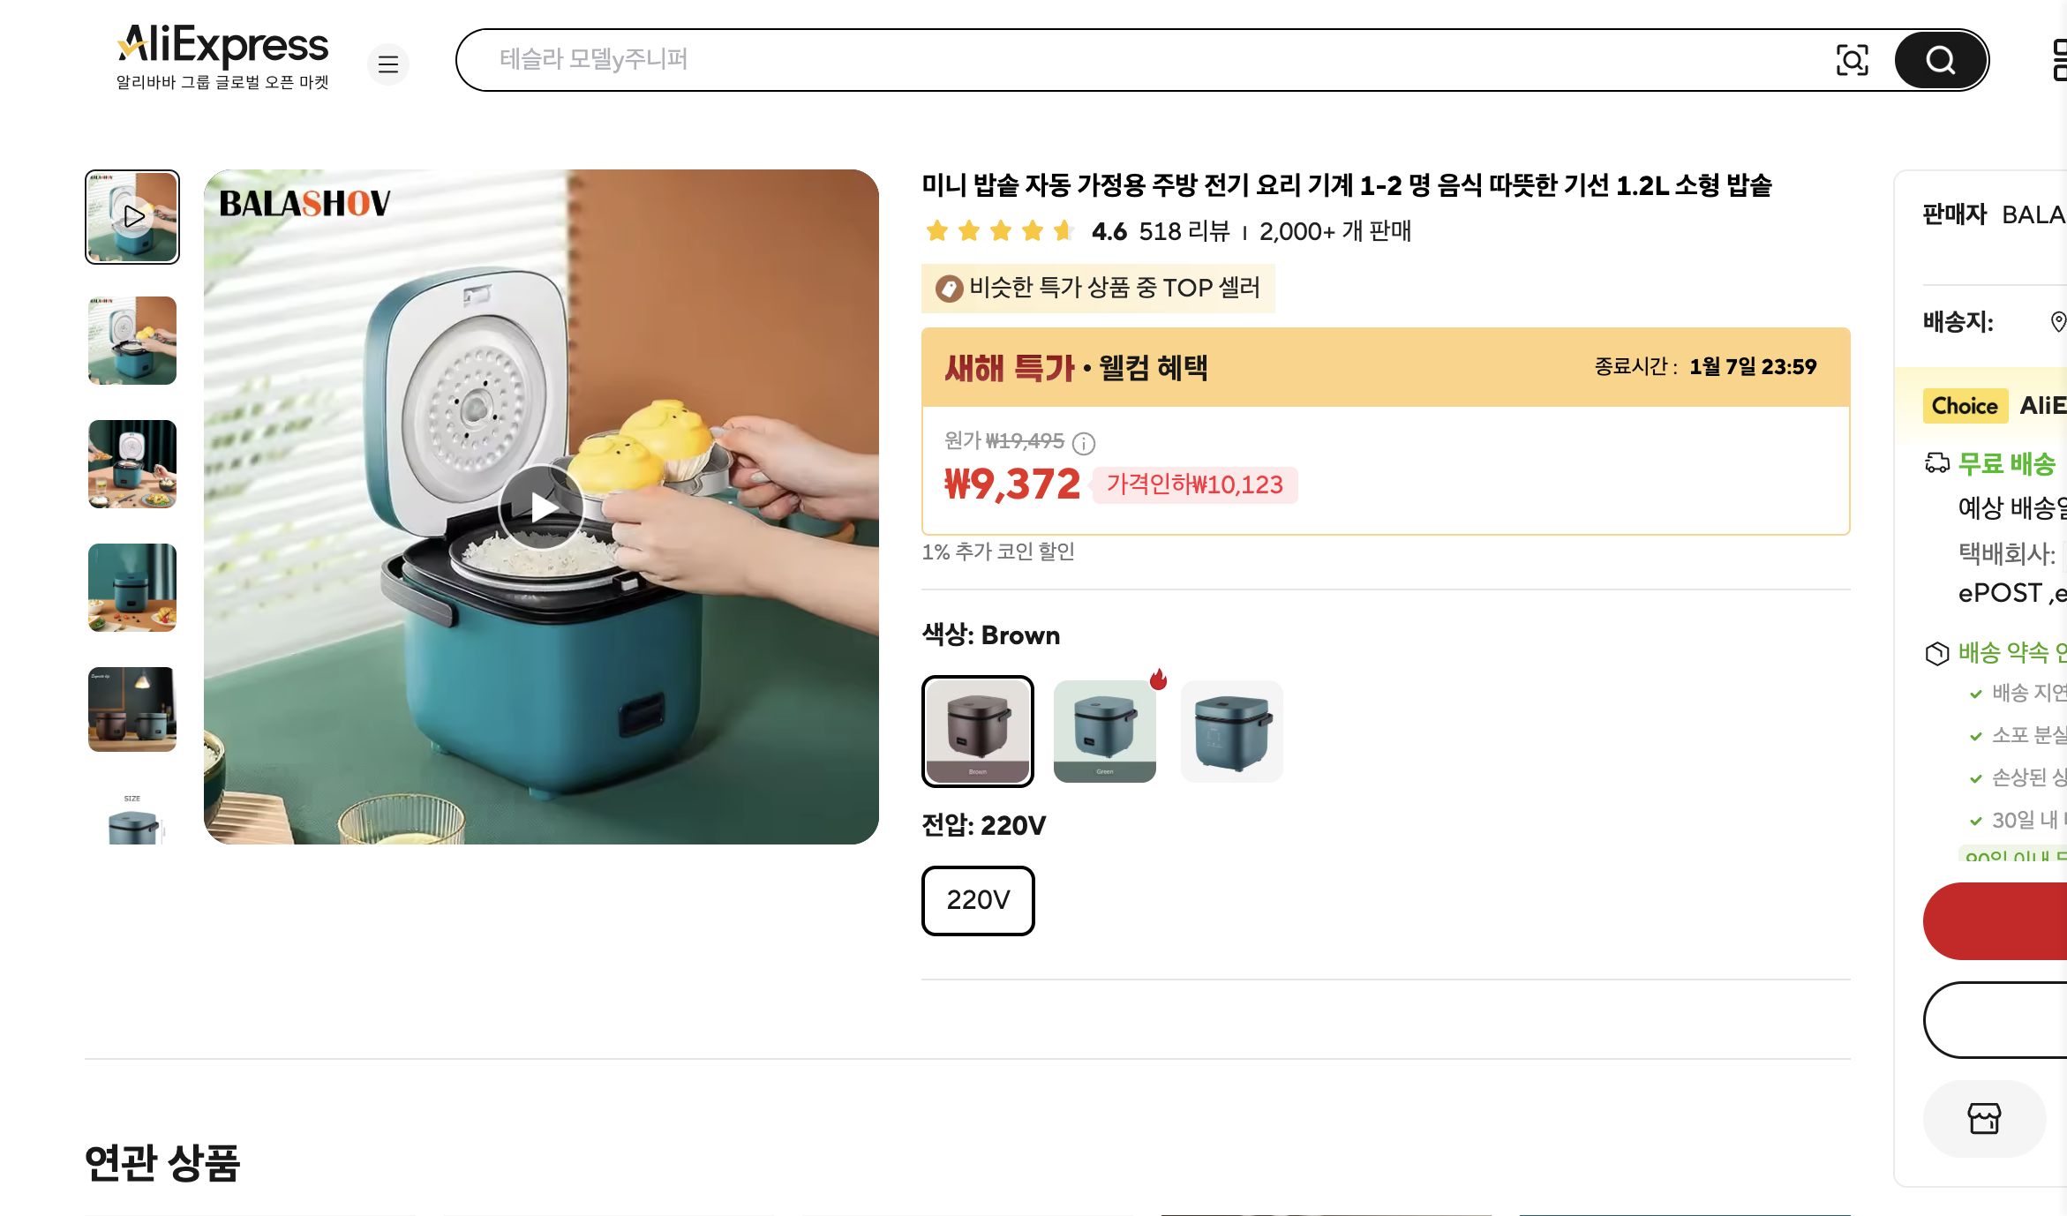Select the 220V voltage option

(x=977, y=901)
